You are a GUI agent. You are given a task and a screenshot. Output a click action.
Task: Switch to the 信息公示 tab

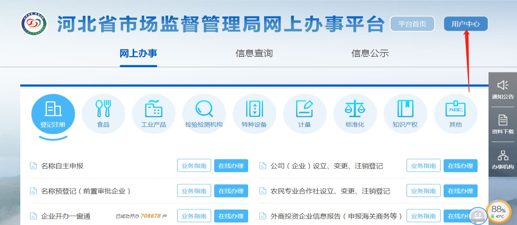click(370, 53)
